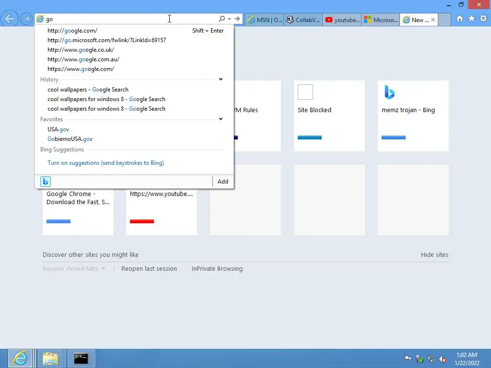Open a blank new tab button
Screen dimensions: 491x368
(x=444, y=20)
